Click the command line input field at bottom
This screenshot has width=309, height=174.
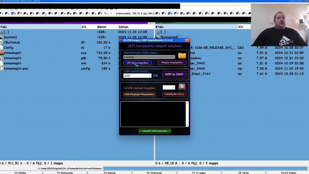coord(205,169)
